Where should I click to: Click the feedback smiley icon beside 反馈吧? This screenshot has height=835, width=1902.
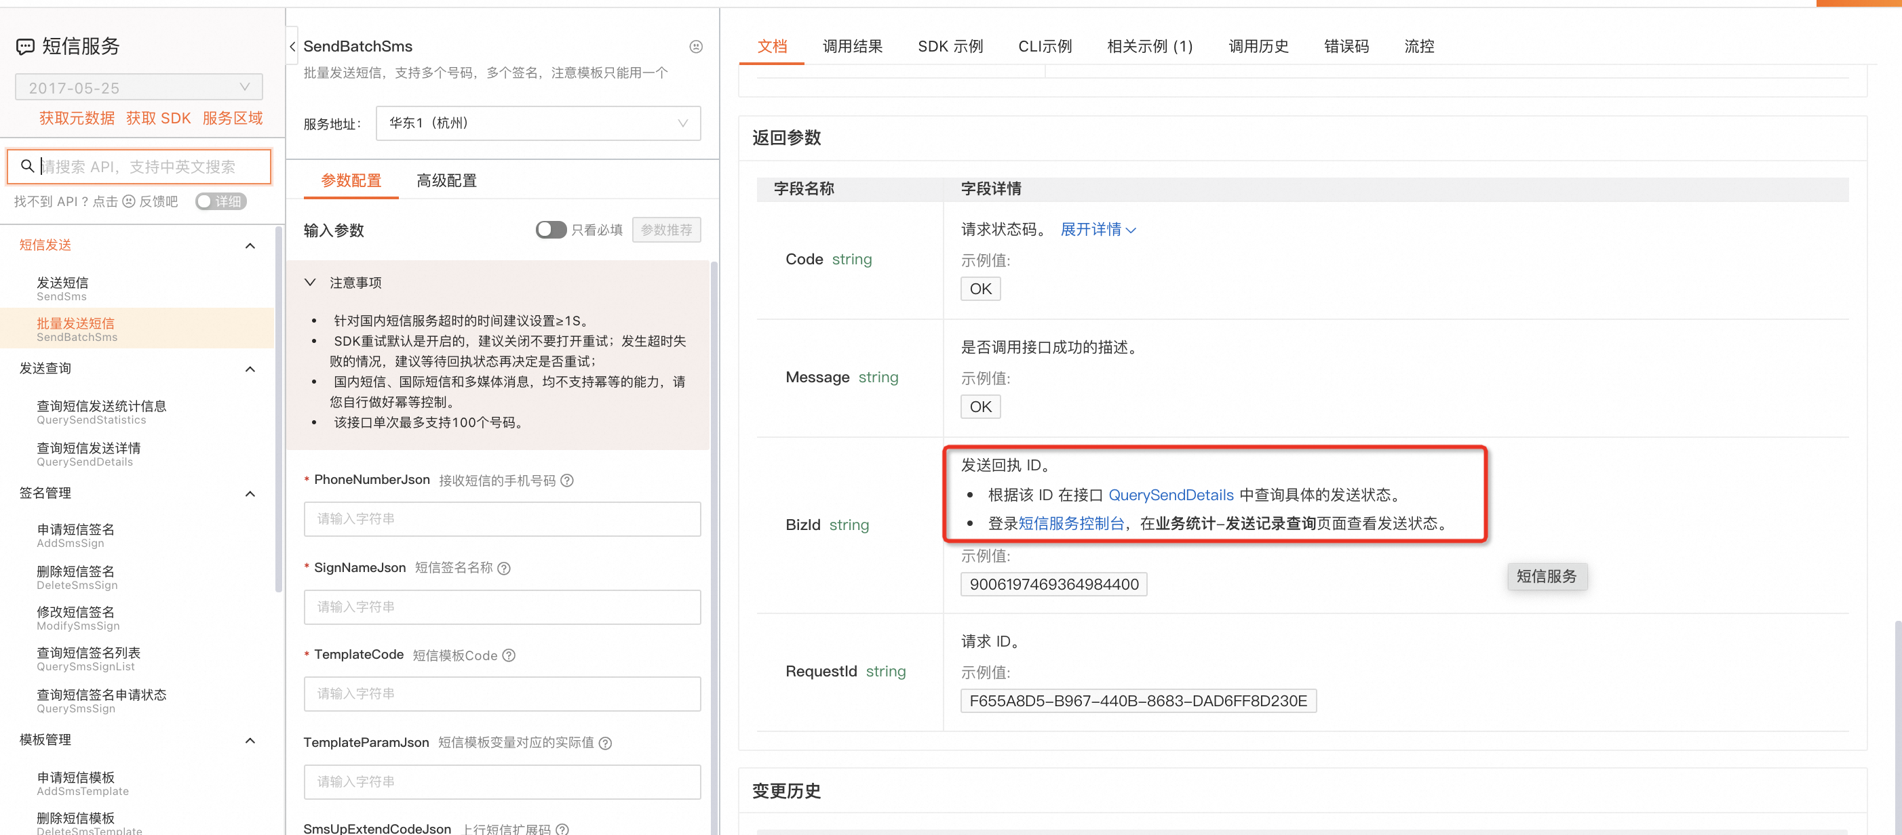tap(128, 201)
